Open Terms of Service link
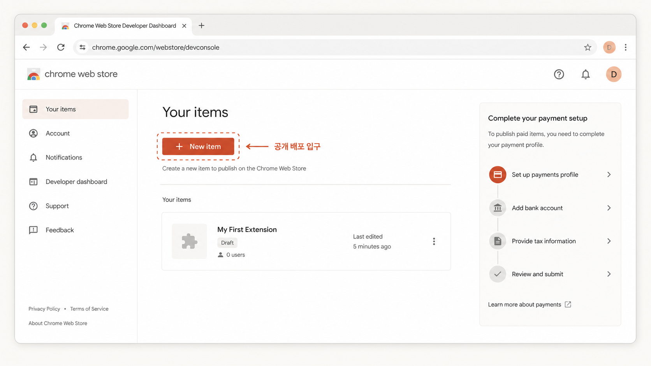Screen dimensions: 651x366 [89, 309]
